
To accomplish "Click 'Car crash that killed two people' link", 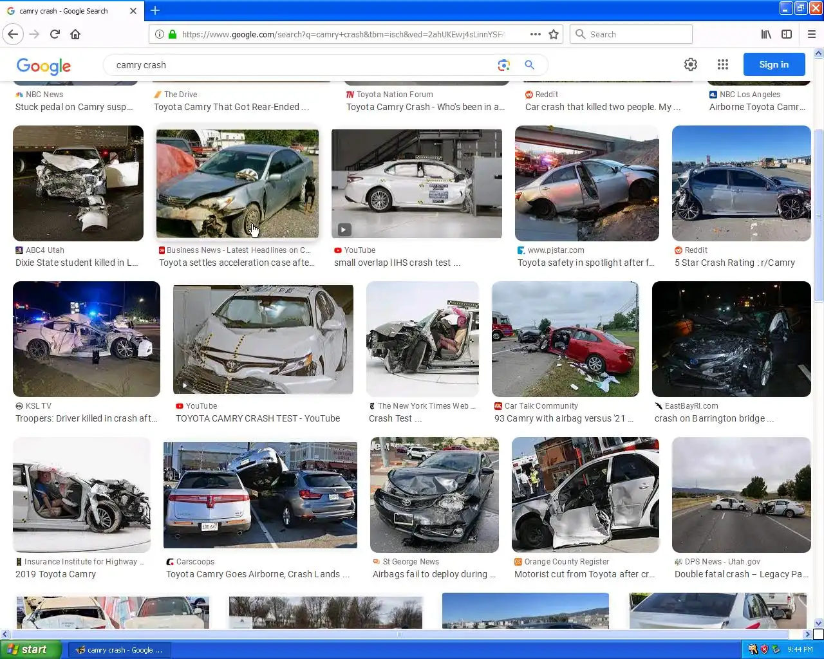I will 603,107.
